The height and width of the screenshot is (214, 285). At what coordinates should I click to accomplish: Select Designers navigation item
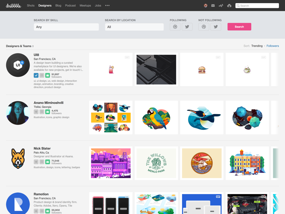click(45, 5)
